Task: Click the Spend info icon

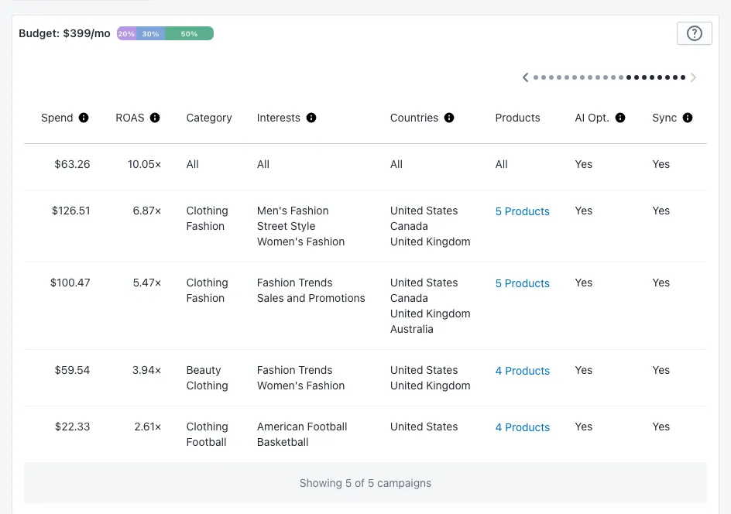Action: (x=84, y=118)
